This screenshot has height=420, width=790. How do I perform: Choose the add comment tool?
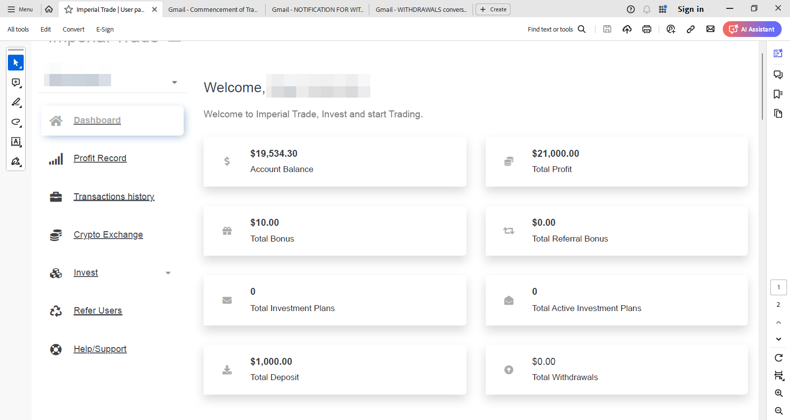click(16, 83)
